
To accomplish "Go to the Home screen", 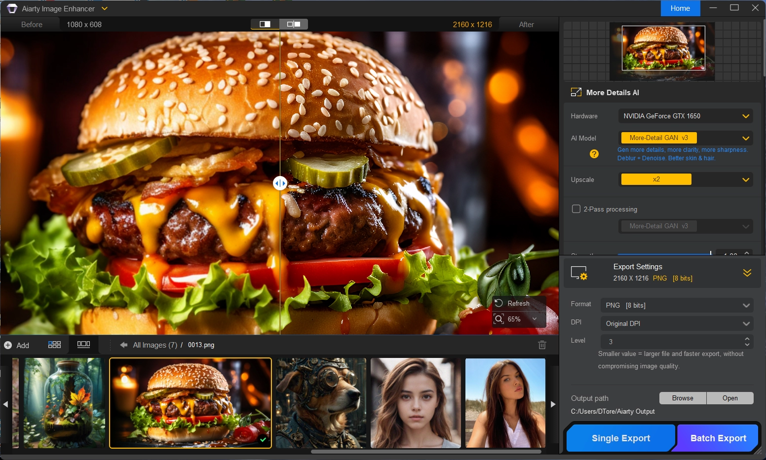I will [x=680, y=8].
